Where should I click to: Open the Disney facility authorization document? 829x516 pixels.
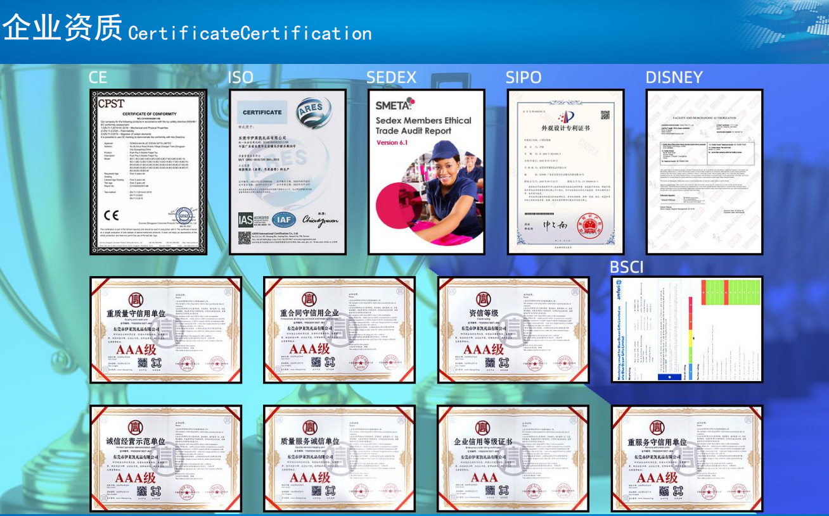pyautogui.click(x=705, y=172)
